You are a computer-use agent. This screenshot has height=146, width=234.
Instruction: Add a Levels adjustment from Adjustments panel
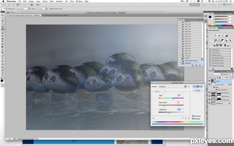tap(219, 35)
